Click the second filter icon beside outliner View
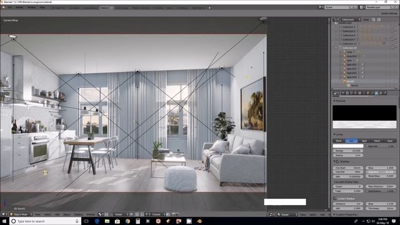The height and width of the screenshot is (225, 400). click(379, 19)
